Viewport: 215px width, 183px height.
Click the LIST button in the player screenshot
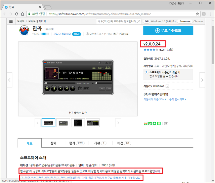pos(109,88)
